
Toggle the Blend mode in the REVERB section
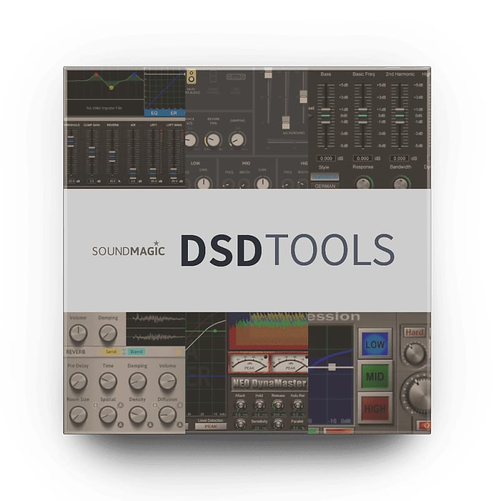(137, 351)
